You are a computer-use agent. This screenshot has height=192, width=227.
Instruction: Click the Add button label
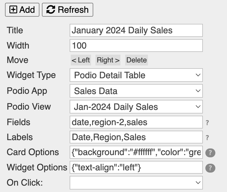pos(27,10)
